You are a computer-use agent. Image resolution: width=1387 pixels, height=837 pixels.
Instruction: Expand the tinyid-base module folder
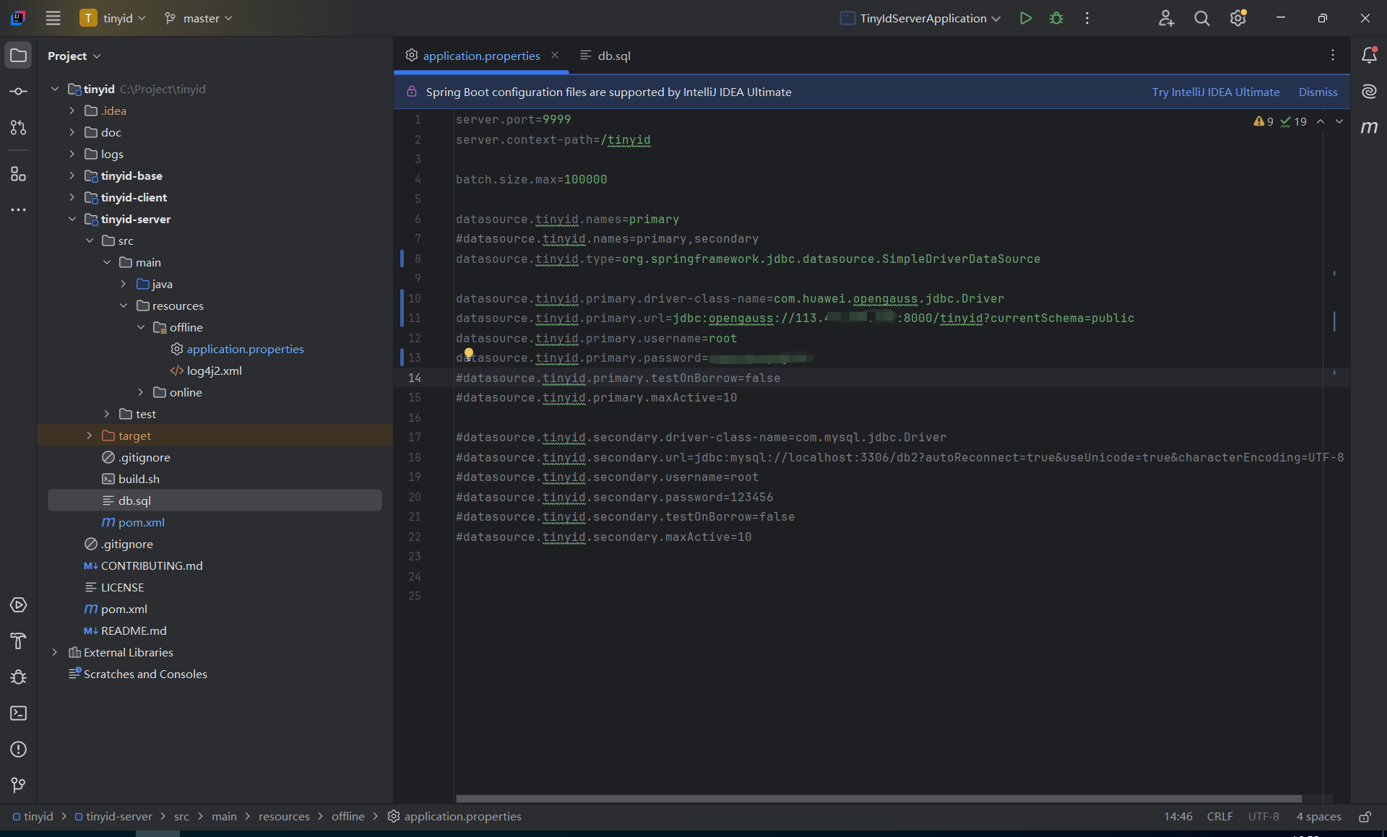[x=72, y=175]
